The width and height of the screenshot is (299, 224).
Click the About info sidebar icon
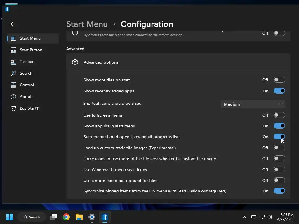[x=13, y=97]
